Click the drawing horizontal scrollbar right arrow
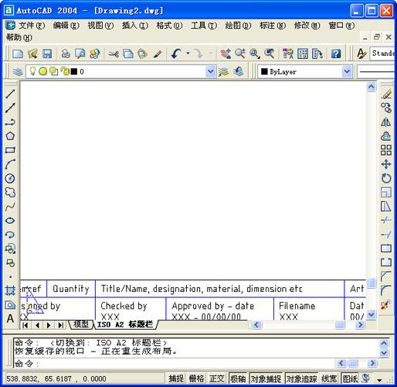The height and width of the screenshot is (387, 397). [361, 325]
